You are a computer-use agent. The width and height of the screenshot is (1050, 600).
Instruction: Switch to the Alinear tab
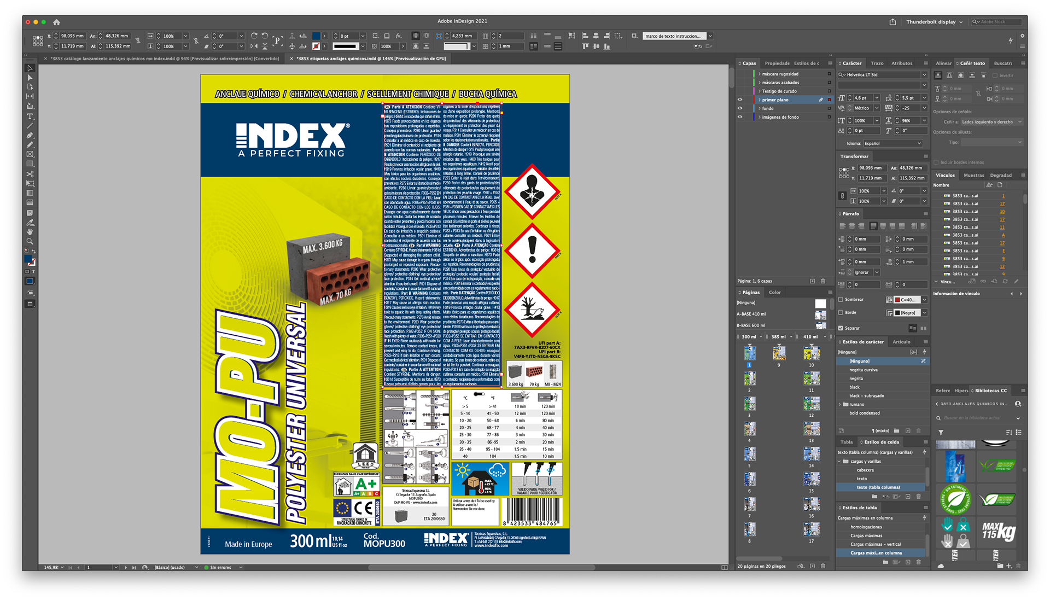coord(943,63)
